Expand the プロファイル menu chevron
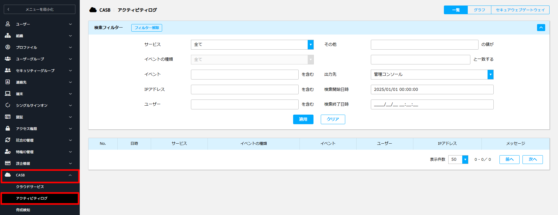558x215 pixels. (x=70, y=47)
